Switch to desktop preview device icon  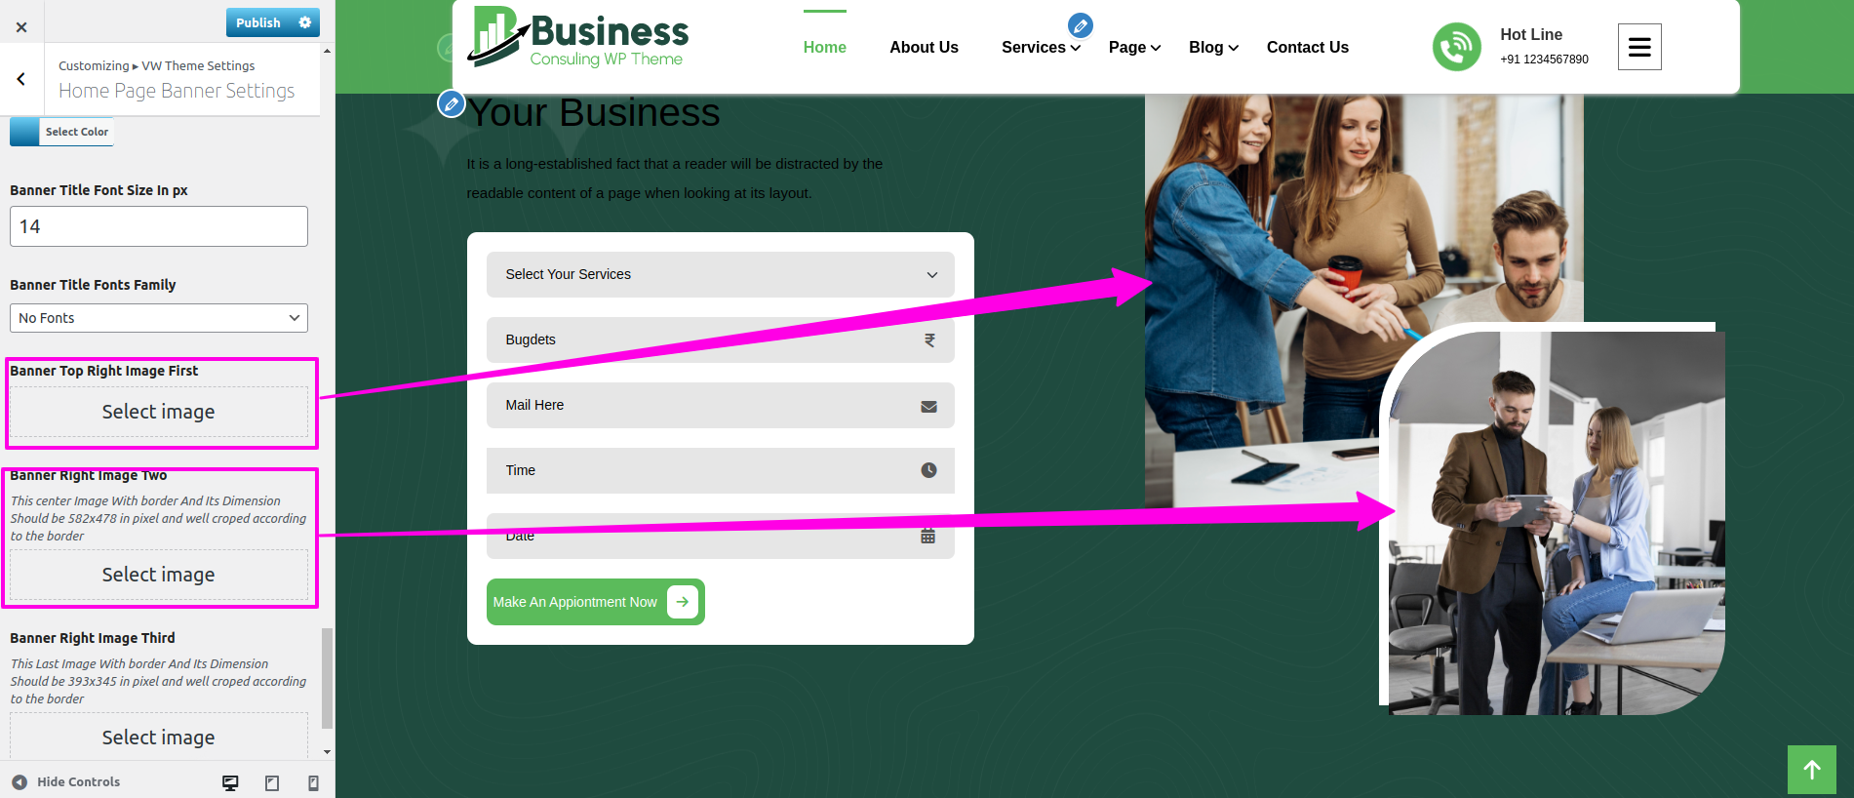tap(230, 782)
